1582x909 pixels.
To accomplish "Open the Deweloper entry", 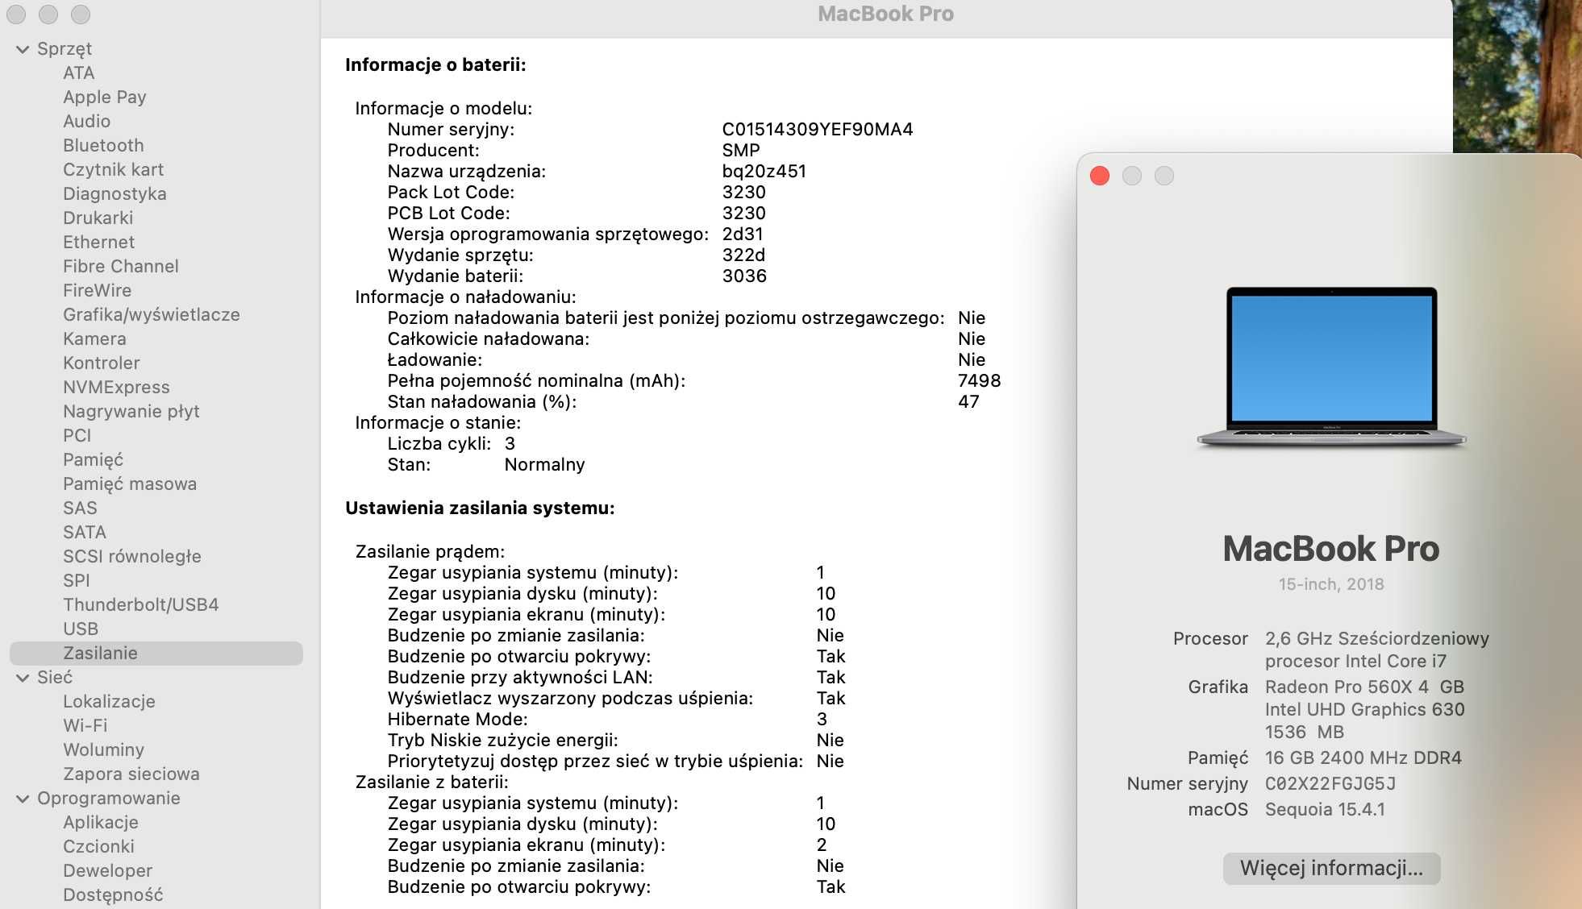I will click(108, 870).
